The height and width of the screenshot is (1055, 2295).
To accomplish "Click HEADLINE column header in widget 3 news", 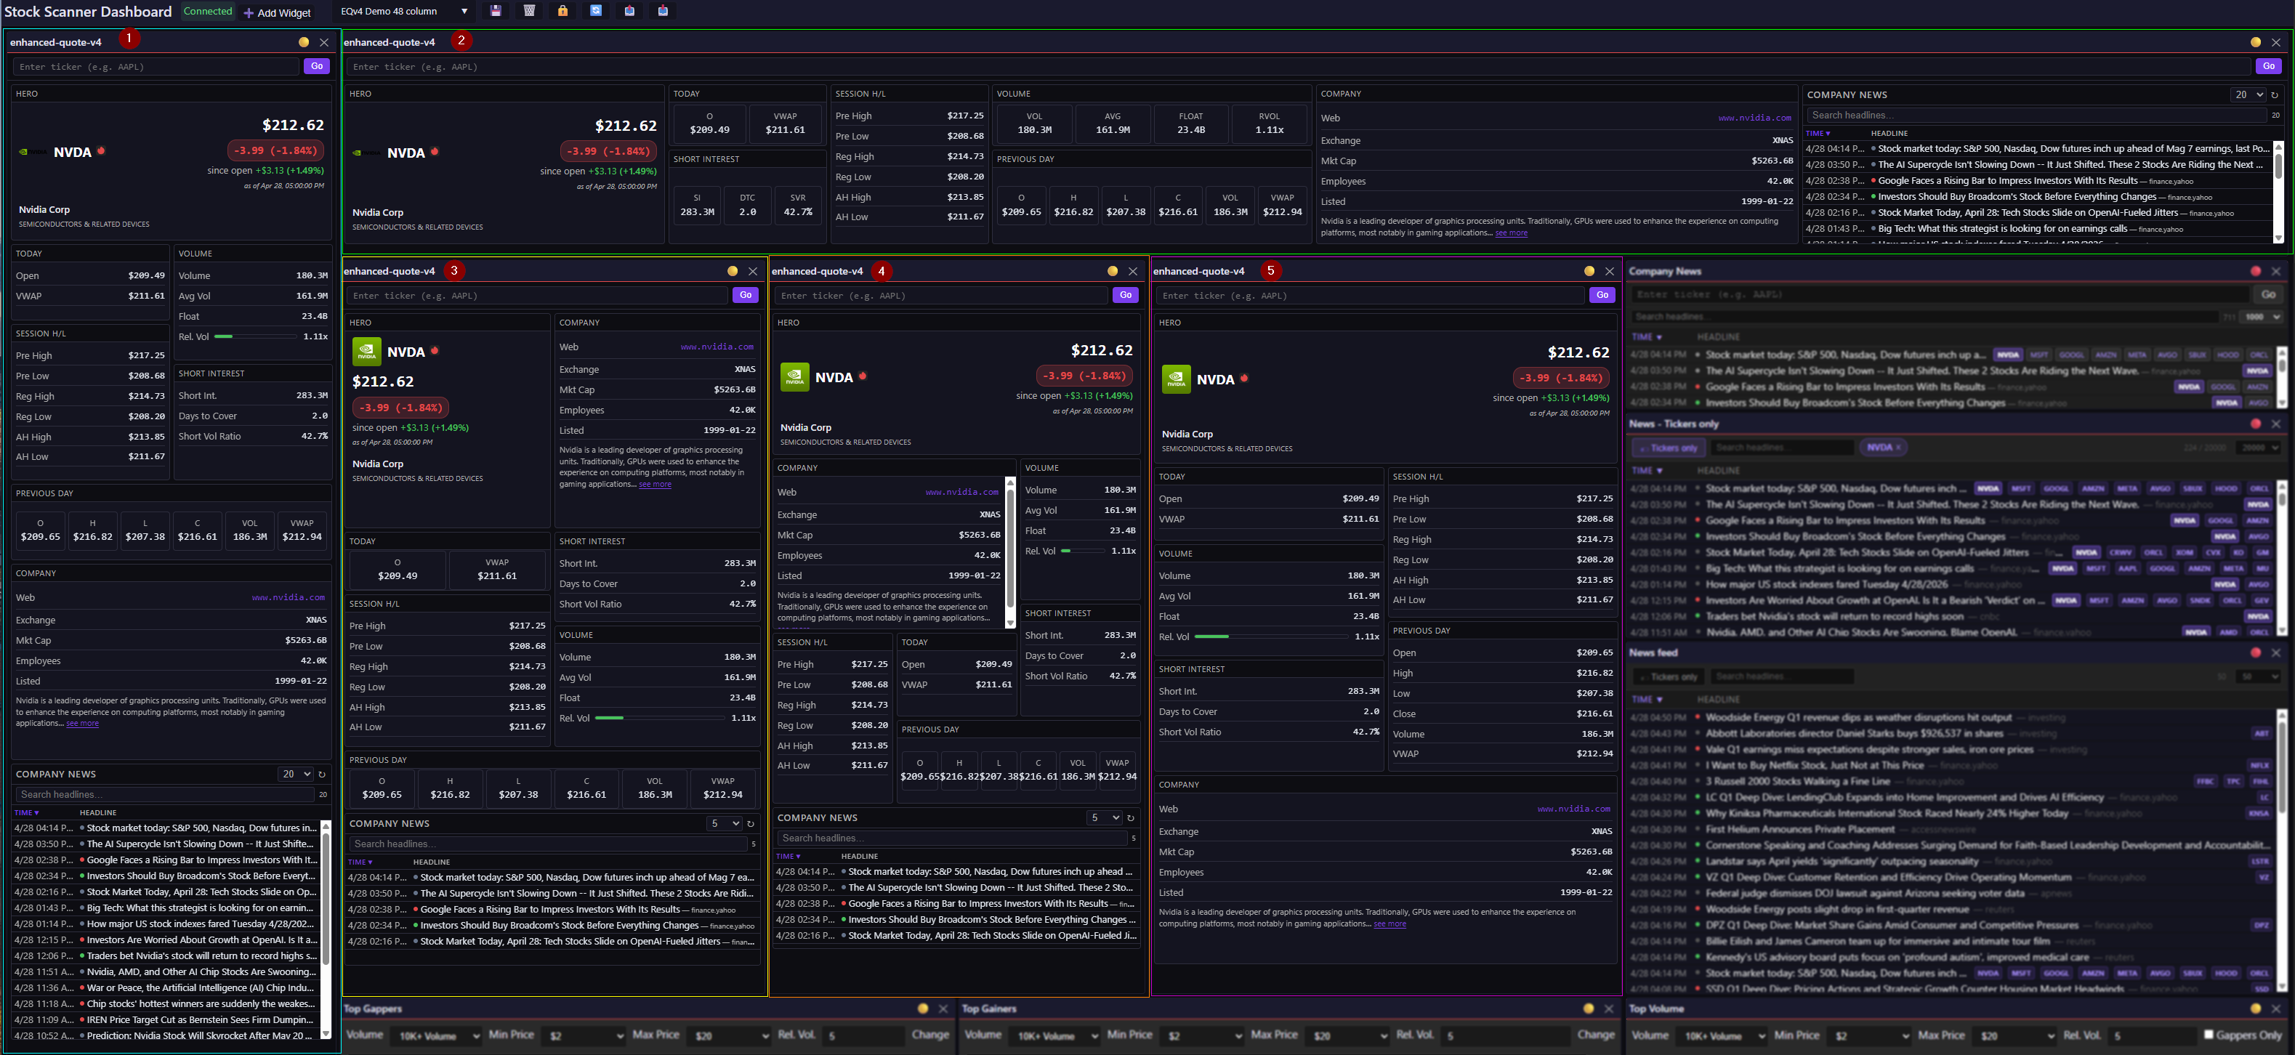I will tap(431, 862).
